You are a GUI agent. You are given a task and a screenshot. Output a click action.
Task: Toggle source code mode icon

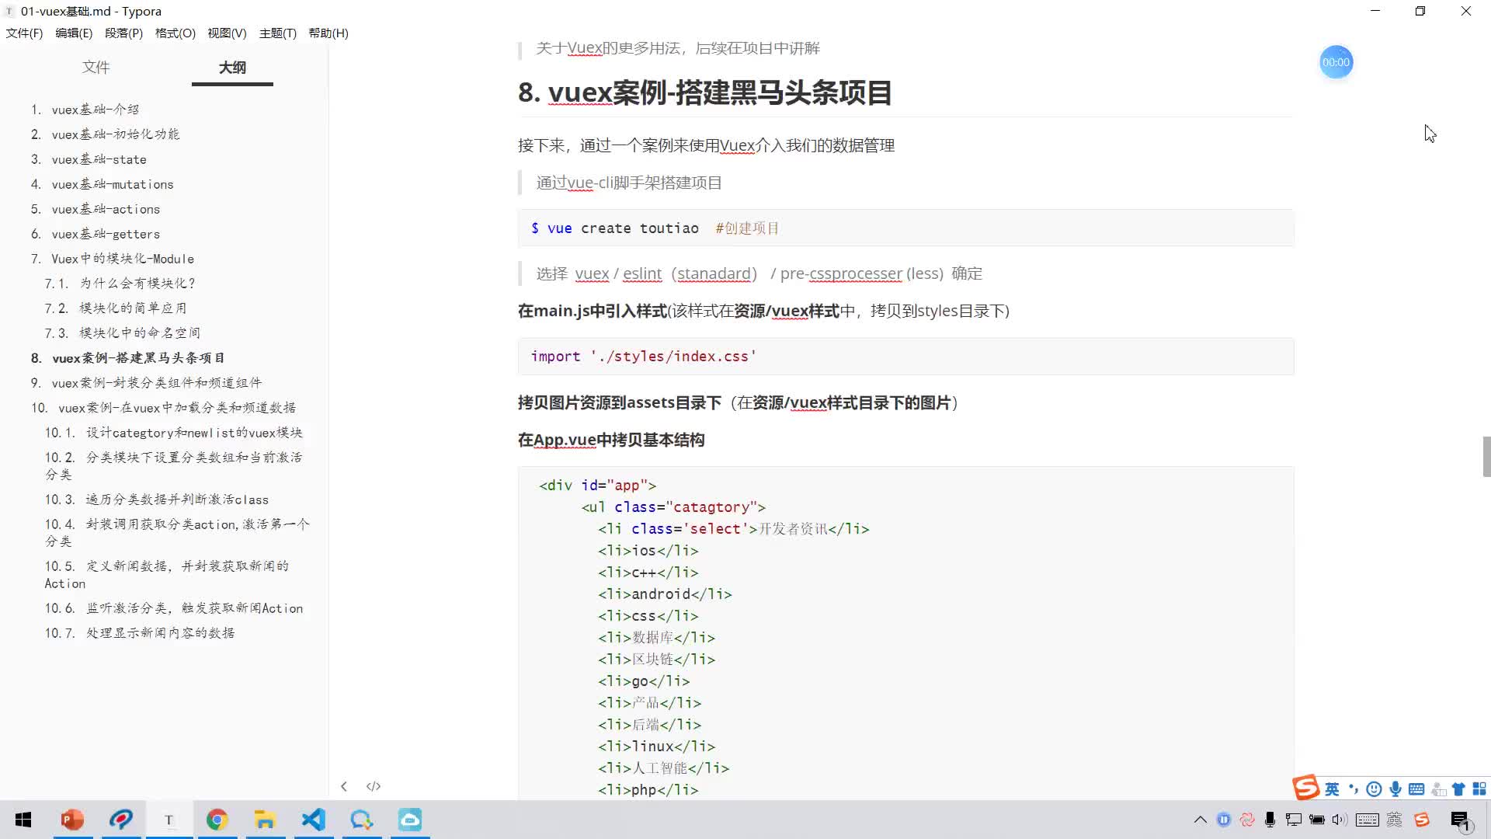point(374,786)
